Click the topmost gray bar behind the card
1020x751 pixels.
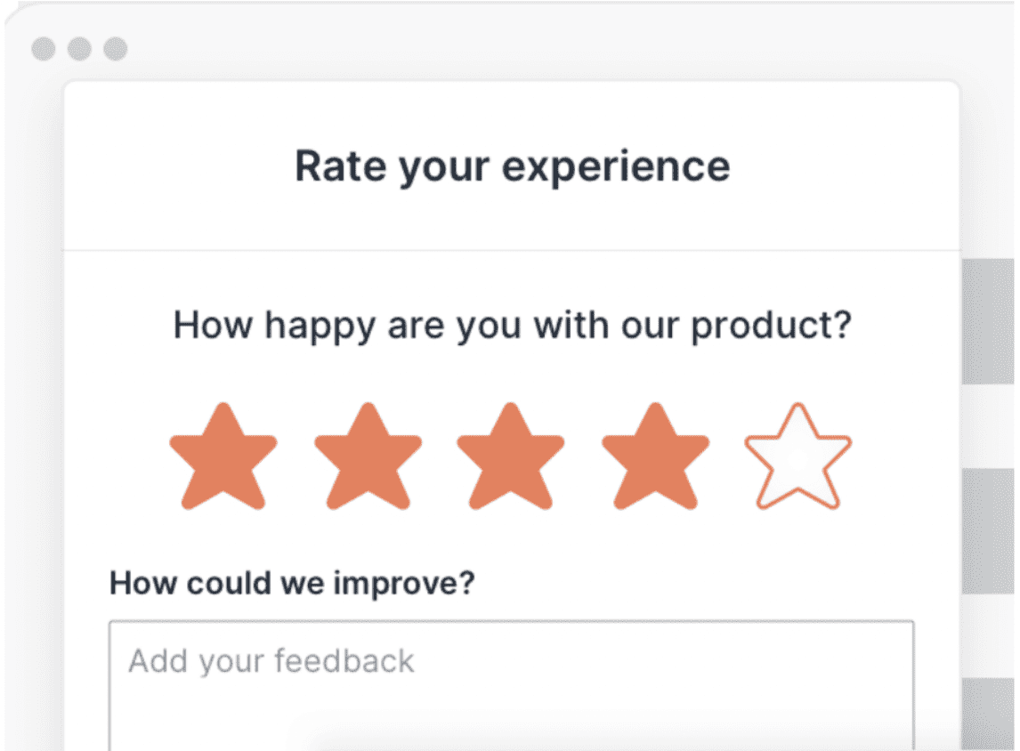(987, 321)
